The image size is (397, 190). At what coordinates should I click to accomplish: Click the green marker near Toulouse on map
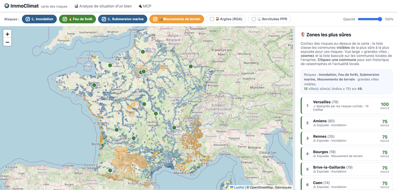coord(110,171)
